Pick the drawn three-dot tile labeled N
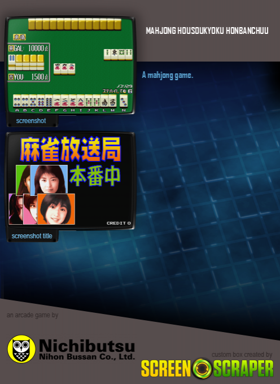Screen dimensions: 280x384 click(x=124, y=101)
